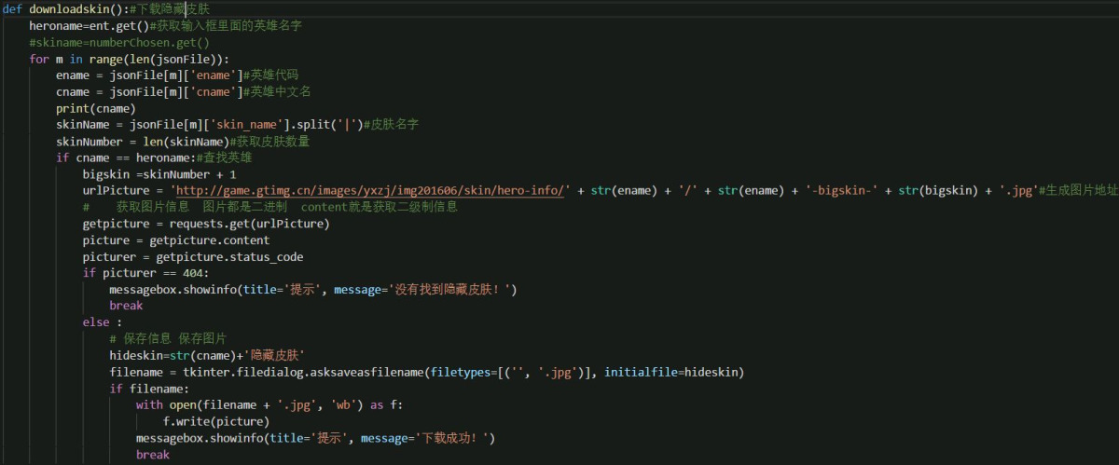Click "hideskin=str(cname)+'隐藏皮肤'" line
Viewport: 1119px width, 465px height.
point(206,357)
